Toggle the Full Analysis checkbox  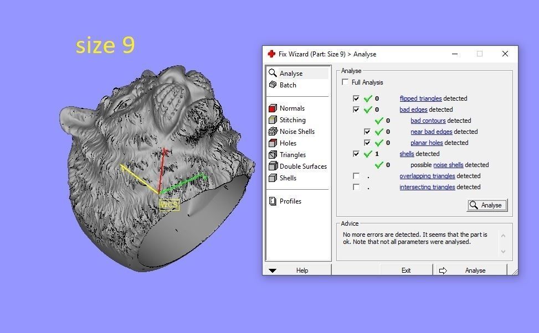pyautogui.click(x=345, y=82)
